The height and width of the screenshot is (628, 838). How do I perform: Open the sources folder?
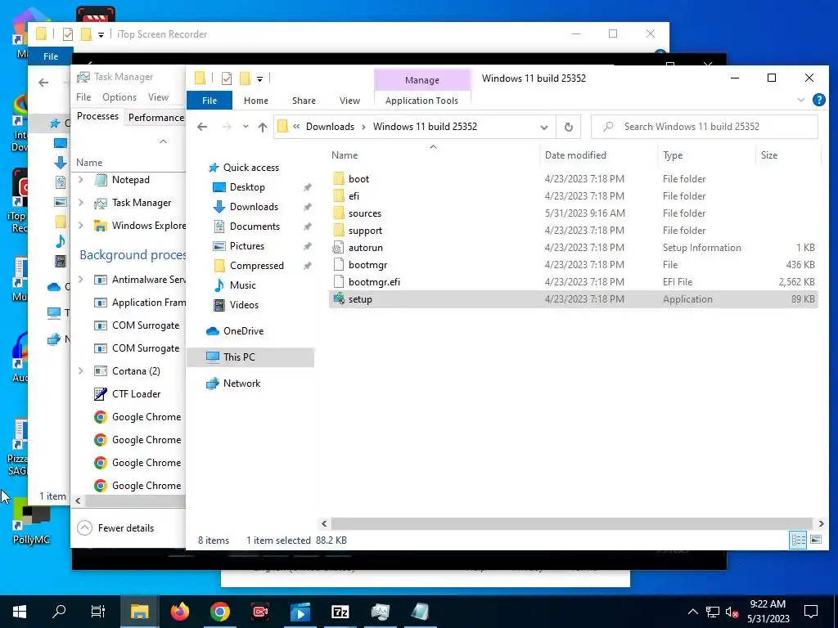point(364,213)
